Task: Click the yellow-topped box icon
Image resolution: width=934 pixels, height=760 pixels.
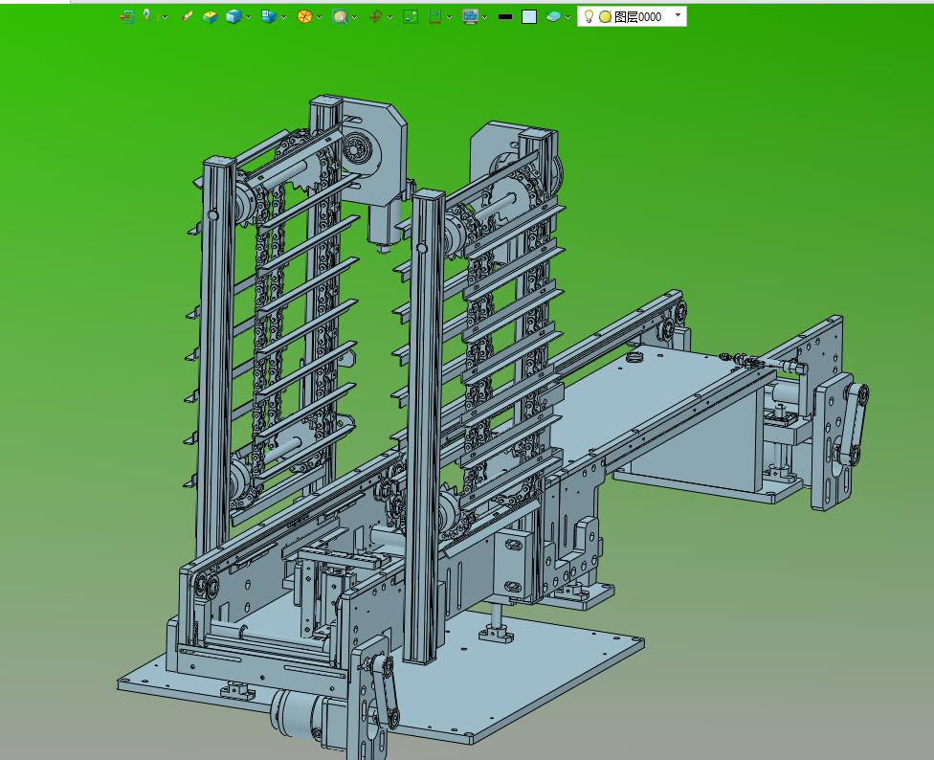Action: point(210,16)
